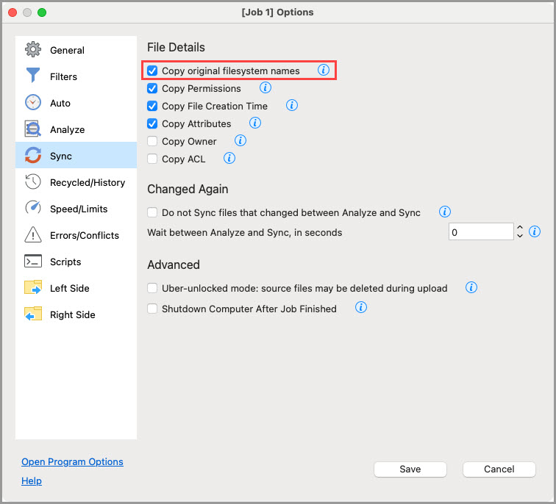Select the Filters funnel icon
Image resolution: width=556 pixels, height=504 pixels.
point(33,76)
